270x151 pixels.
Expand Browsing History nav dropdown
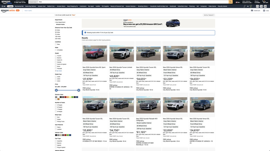click(x=143, y=6)
